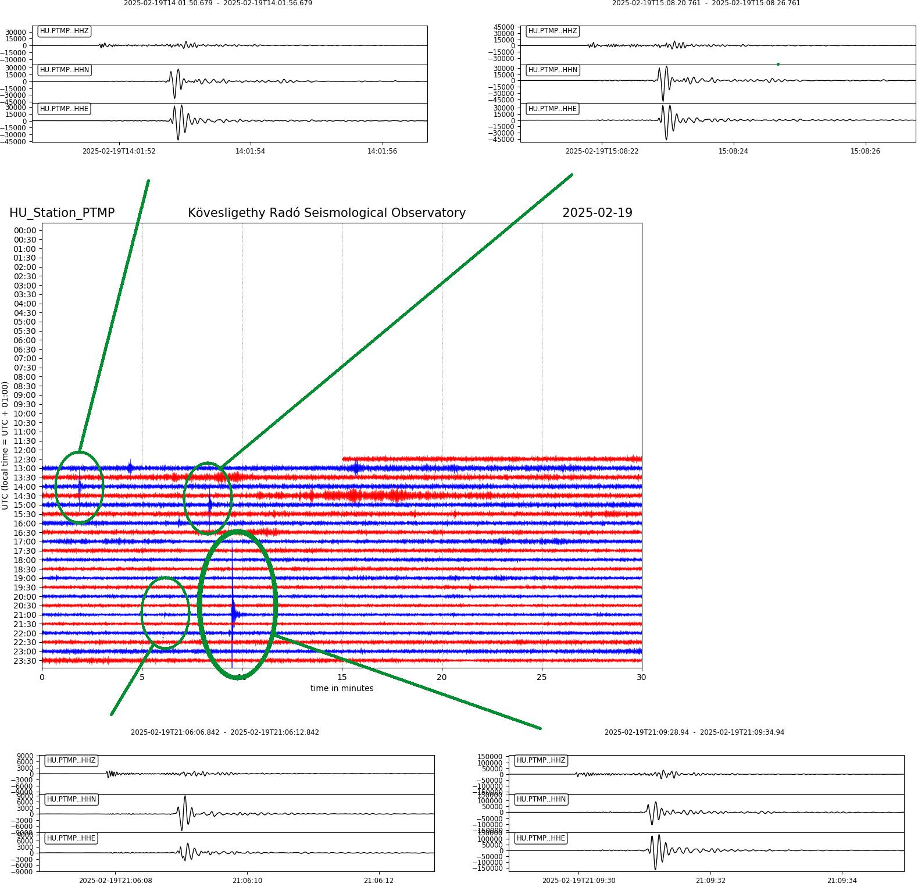Select the 21:06:06.842 time range header
The height and width of the screenshot is (883, 918).
click(224, 732)
